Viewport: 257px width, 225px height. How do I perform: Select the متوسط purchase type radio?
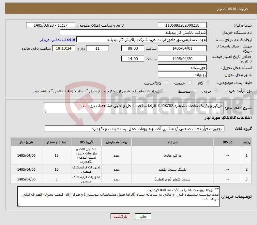click(x=195, y=91)
